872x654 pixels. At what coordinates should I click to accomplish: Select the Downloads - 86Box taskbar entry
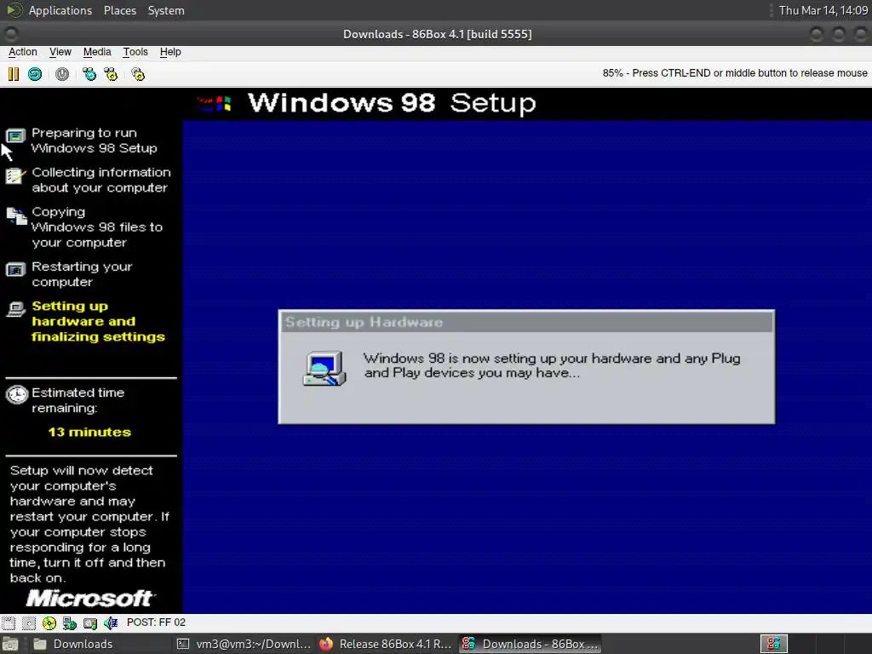tap(530, 644)
